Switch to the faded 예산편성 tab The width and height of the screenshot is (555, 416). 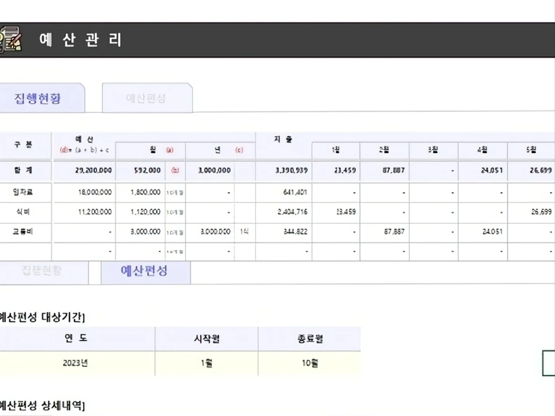click(x=147, y=98)
